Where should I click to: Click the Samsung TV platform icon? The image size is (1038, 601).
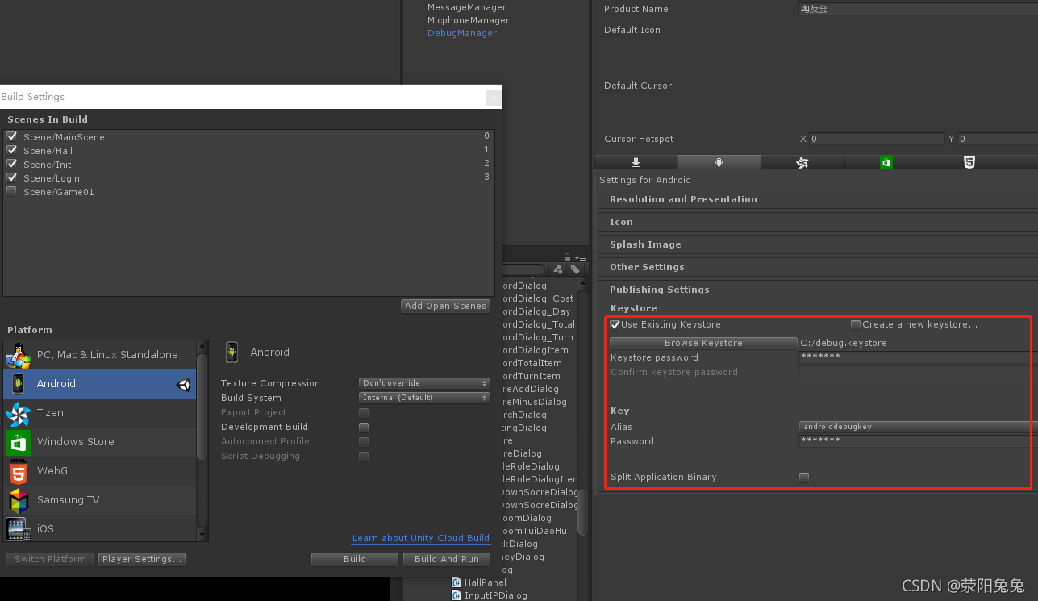[x=18, y=500]
